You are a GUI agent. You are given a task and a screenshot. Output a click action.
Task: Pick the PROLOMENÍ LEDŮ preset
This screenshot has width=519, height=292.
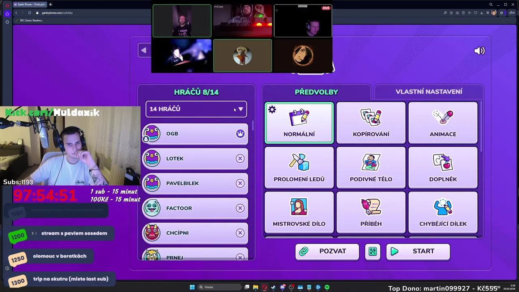point(299,167)
